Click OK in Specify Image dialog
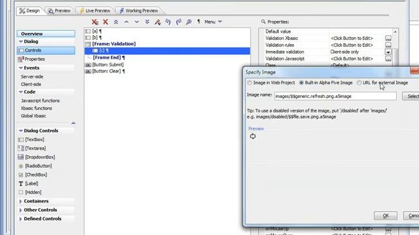Viewport: 419px width, 235px height. tap(386, 216)
